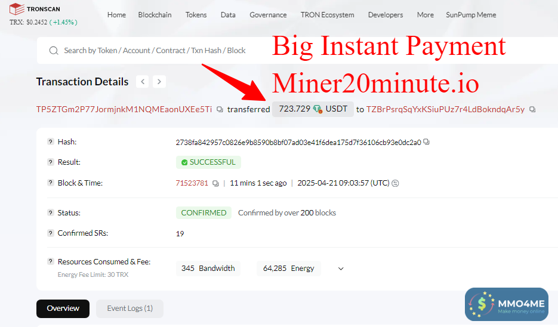The height and width of the screenshot is (327, 558).
Task: Open the Home menu
Action: [x=117, y=15]
